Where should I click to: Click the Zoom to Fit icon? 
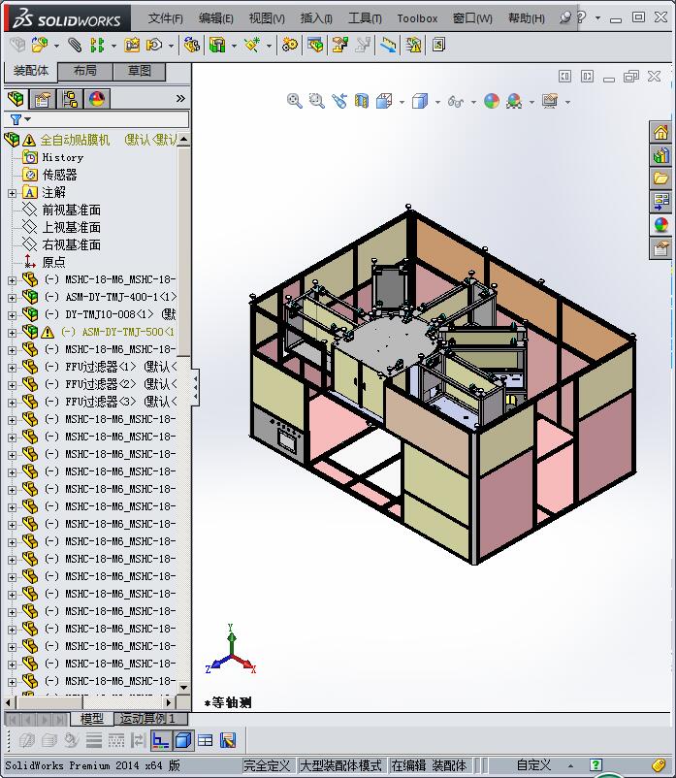pyautogui.click(x=294, y=101)
